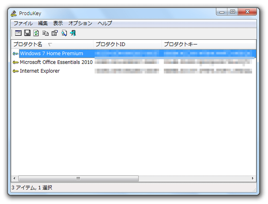
Task: Open the ヘルプ menu
Action: (105, 23)
